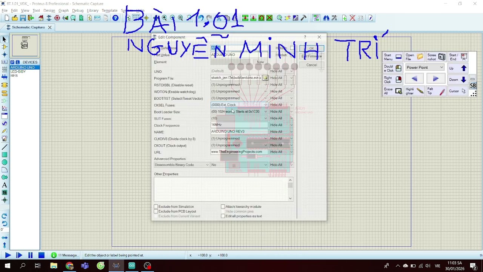Select the Generator mode sine icon
Viewport: 483px width, 272px height.
pyautogui.click(x=5, y=124)
